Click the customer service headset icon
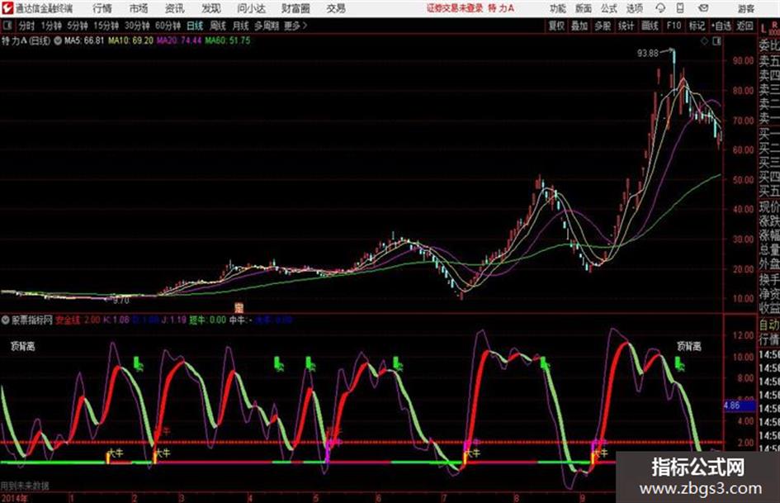Image resolution: width=780 pixels, height=503 pixels. pyautogui.click(x=660, y=8)
